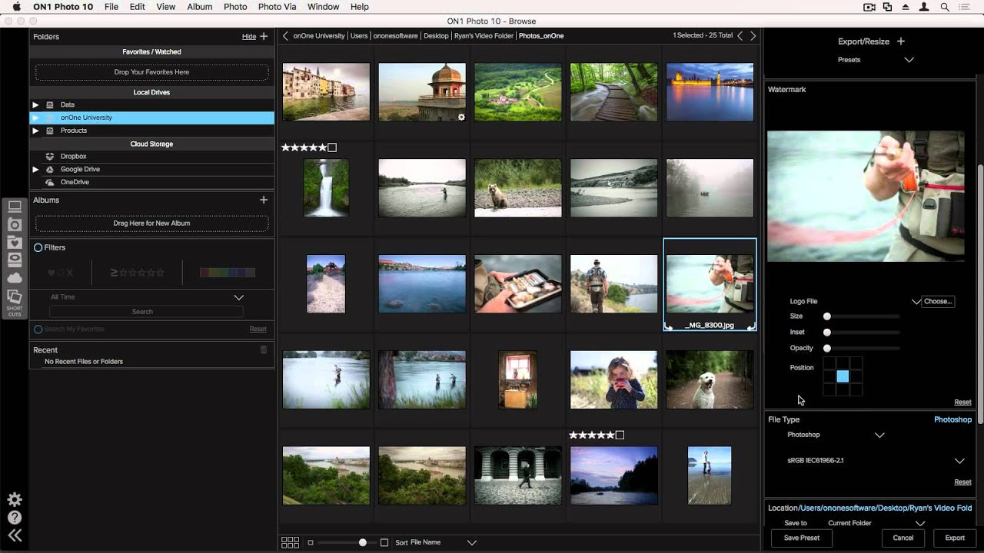Open the Save to Current Folder dropdown
The image size is (984, 553).
pos(919,523)
